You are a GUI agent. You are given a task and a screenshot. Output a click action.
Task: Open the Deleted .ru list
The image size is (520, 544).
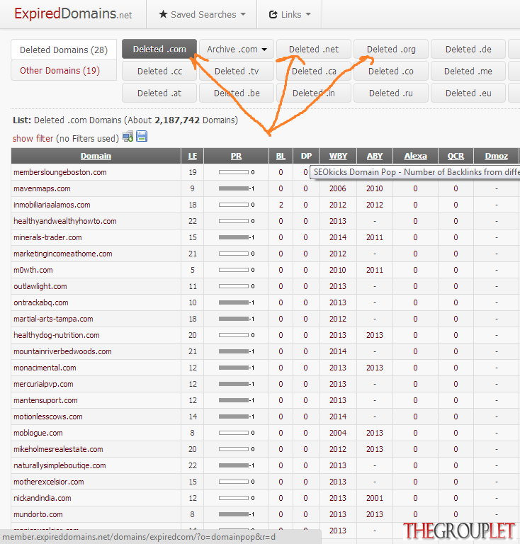(x=391, y=93)
